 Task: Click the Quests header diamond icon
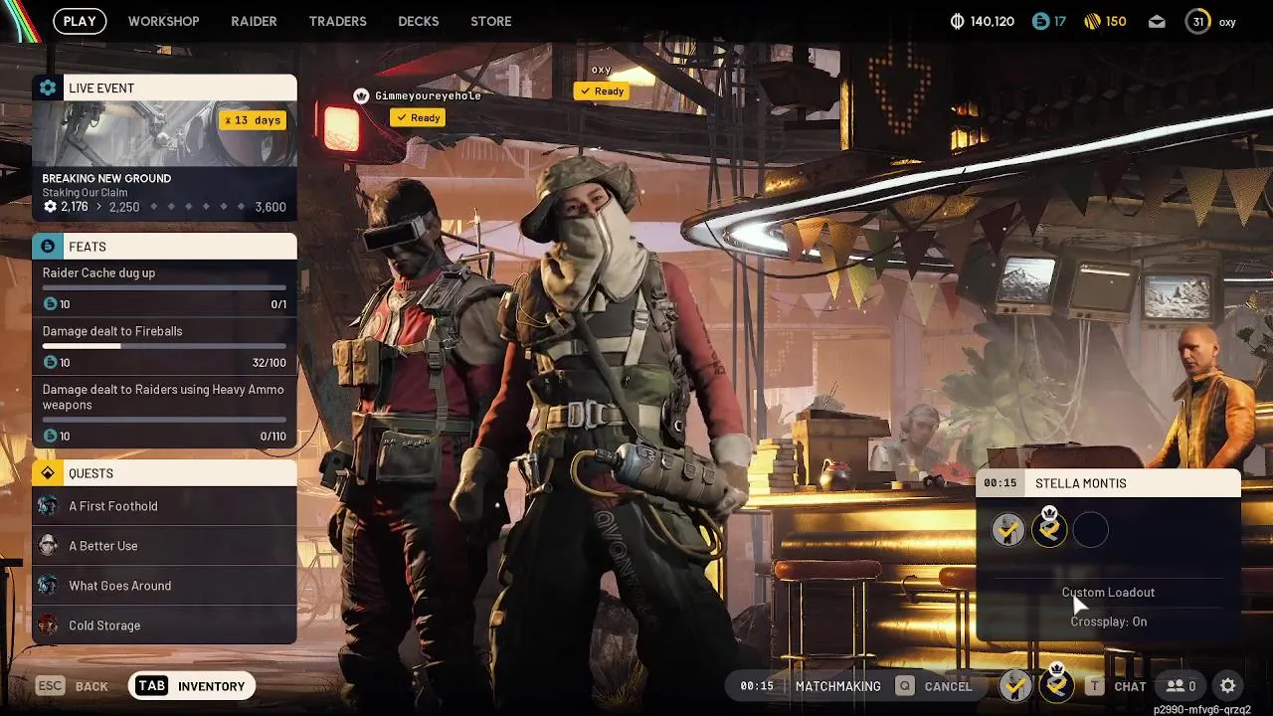tap(48, 472)
